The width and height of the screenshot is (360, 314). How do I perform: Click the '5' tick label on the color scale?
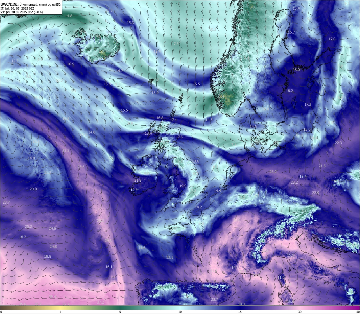coord(120,312)
